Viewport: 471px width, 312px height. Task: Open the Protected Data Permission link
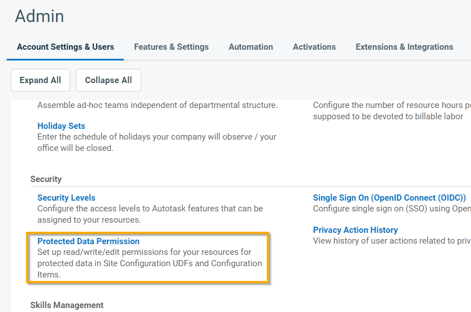coord(88,241)
